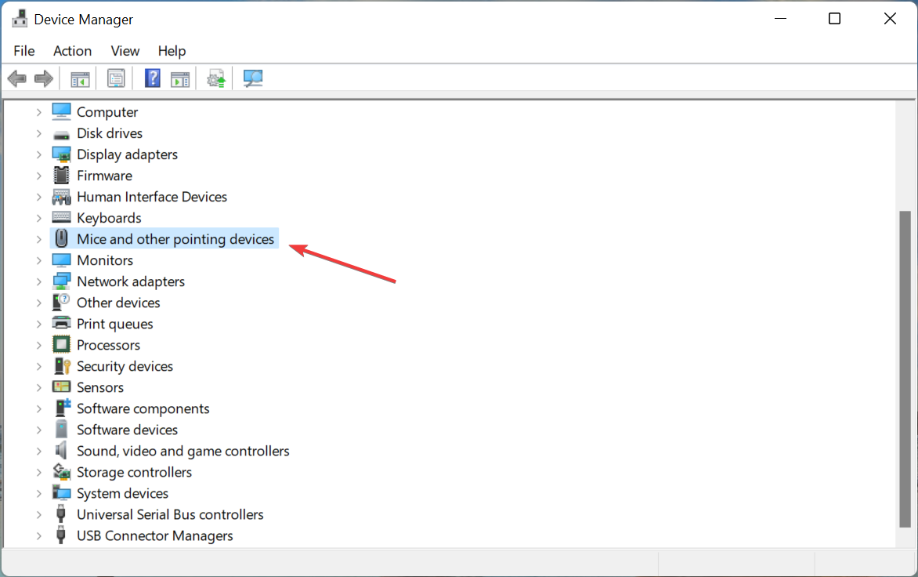This screenshot has width=918, height=577.
Task: Click the Monitors category icon
Action: [x=61, y=260]
